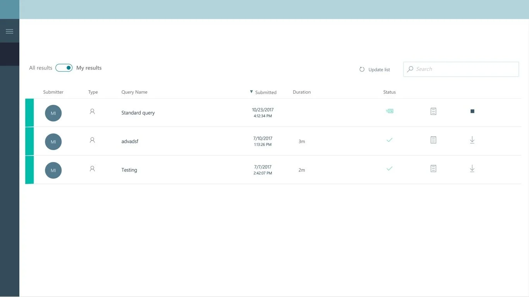Click the success checkmark on the advadsf row
529x297 pixels.
pos(389,140)
